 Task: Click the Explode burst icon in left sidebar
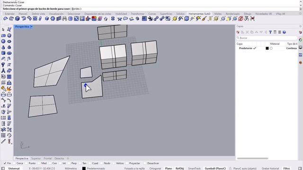pyautogui.click(x=9, y=88)
